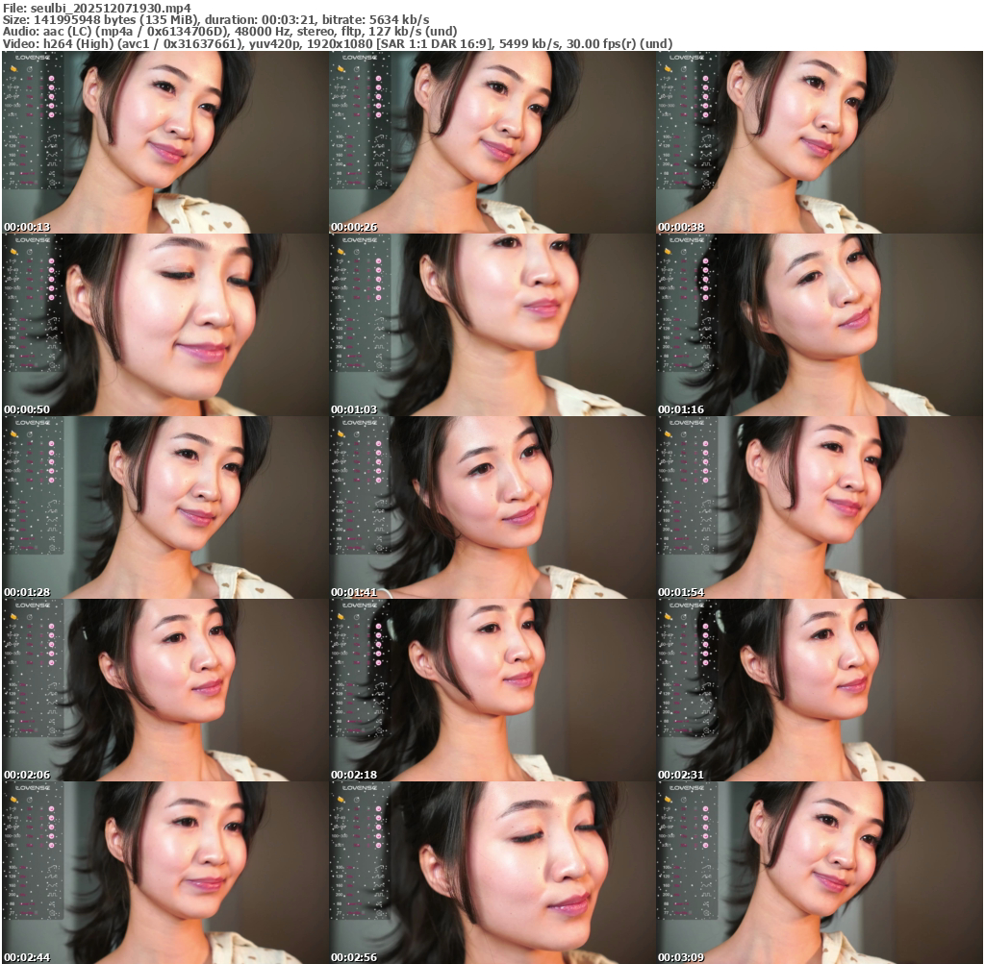This screenshot has height=964, width=985.
Task: Select the thumbnail at 00:01:03
Action: coord(492,325)
